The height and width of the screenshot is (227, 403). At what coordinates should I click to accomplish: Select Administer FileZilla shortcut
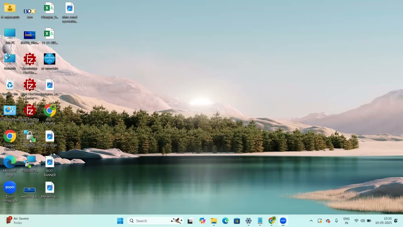[30, 64]
